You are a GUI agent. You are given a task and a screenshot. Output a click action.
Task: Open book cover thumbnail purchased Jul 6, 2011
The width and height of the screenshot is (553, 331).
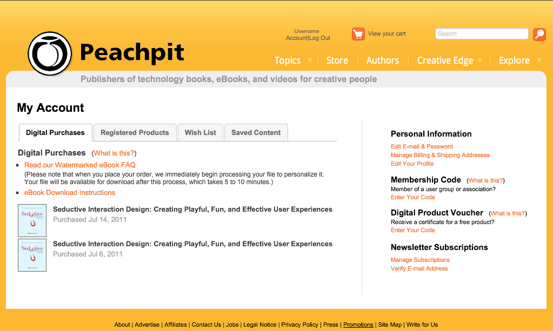[32, 255]
